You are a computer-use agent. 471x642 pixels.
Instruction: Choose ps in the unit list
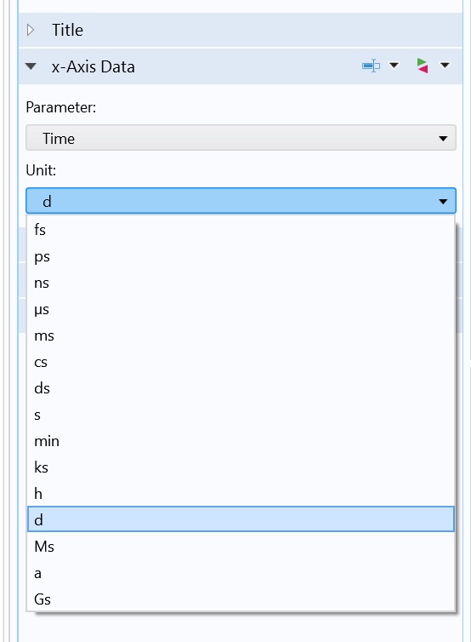point(241,256)
